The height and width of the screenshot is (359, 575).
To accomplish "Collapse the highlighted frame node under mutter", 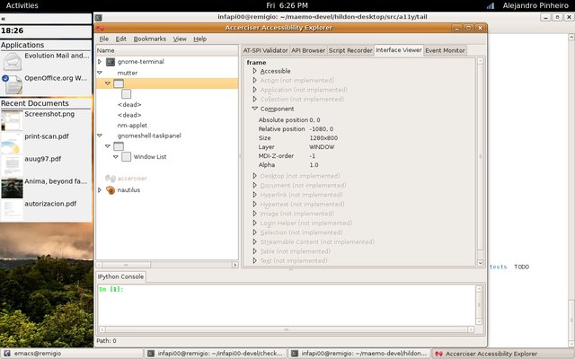I will coord(108,83).
